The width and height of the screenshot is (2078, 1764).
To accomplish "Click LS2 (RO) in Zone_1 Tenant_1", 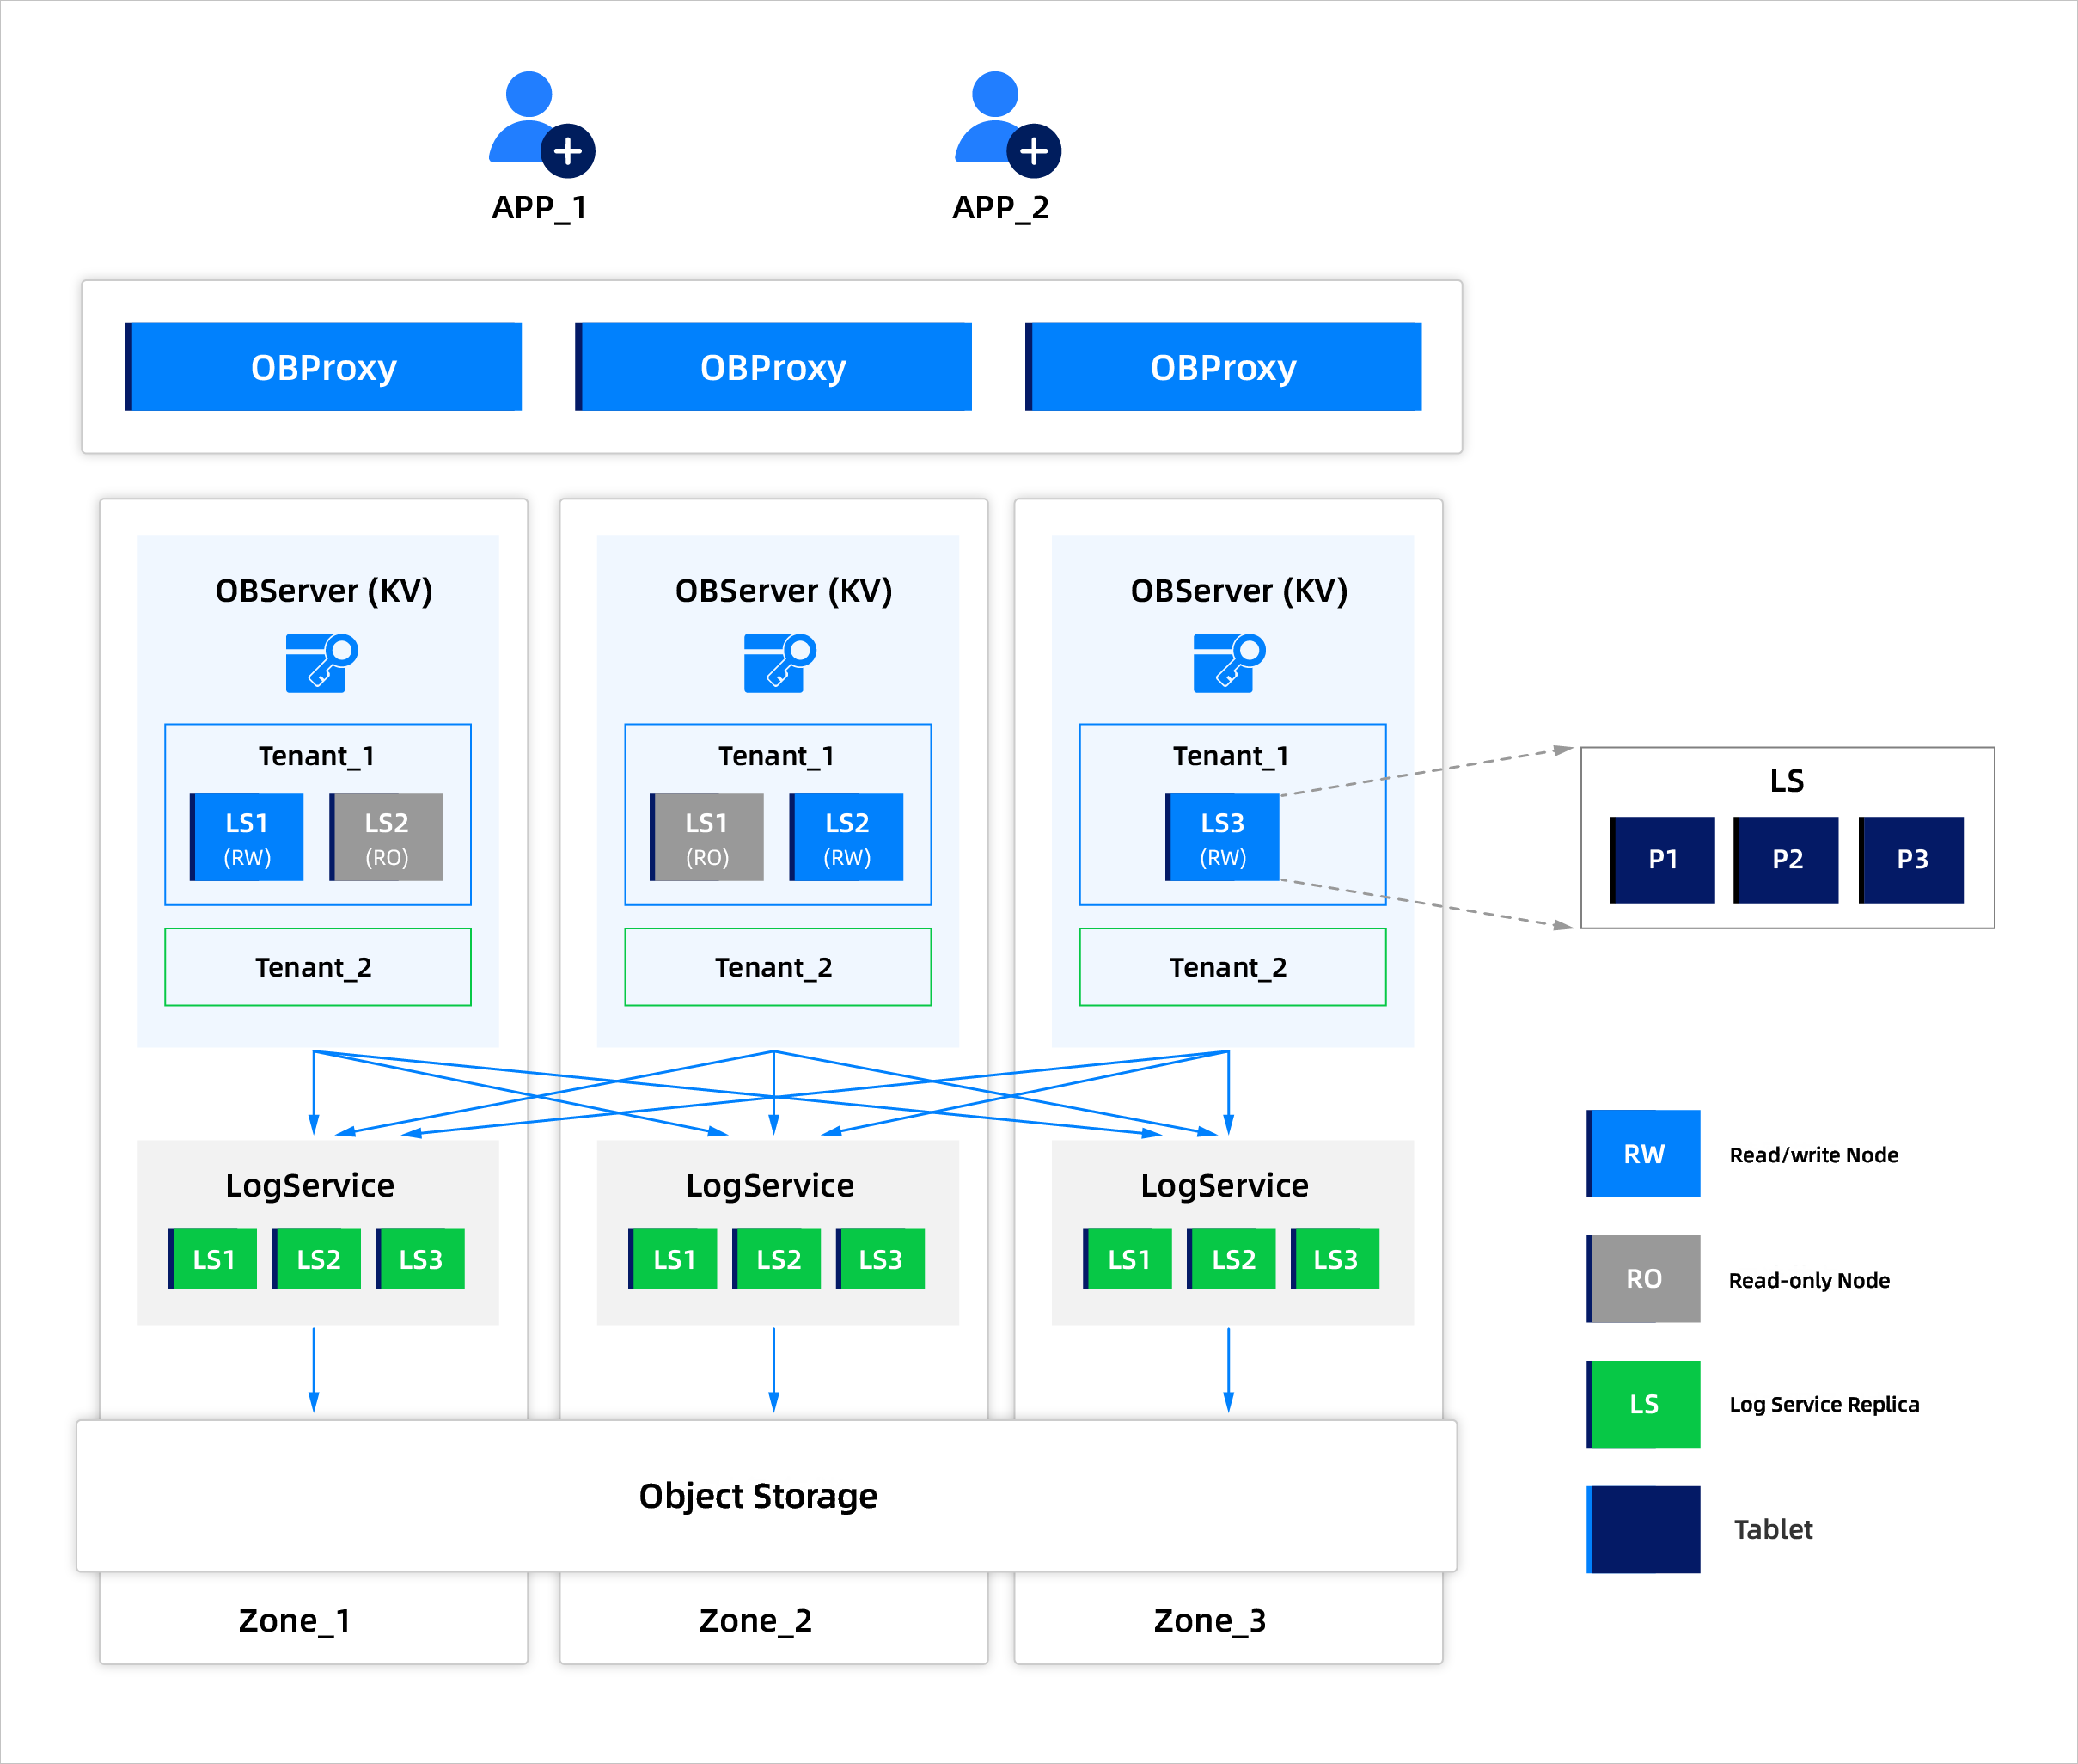I will [386, 838].
